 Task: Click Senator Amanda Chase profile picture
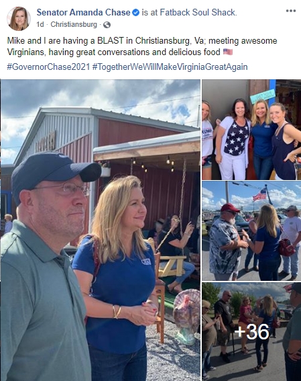(19, 19)
